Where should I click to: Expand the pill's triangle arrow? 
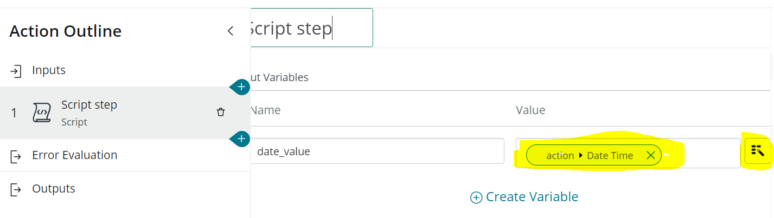tap(581, 156)
